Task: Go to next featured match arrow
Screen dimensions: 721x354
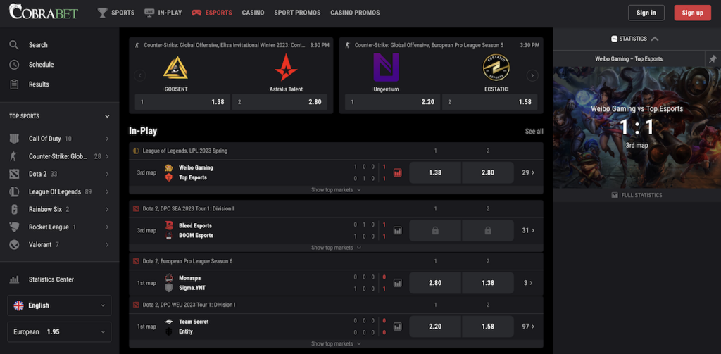Action: pos(532,75)
